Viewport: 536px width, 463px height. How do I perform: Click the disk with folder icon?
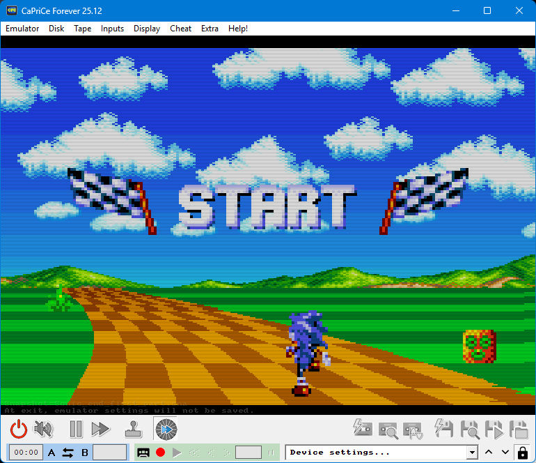pos(517,429)
